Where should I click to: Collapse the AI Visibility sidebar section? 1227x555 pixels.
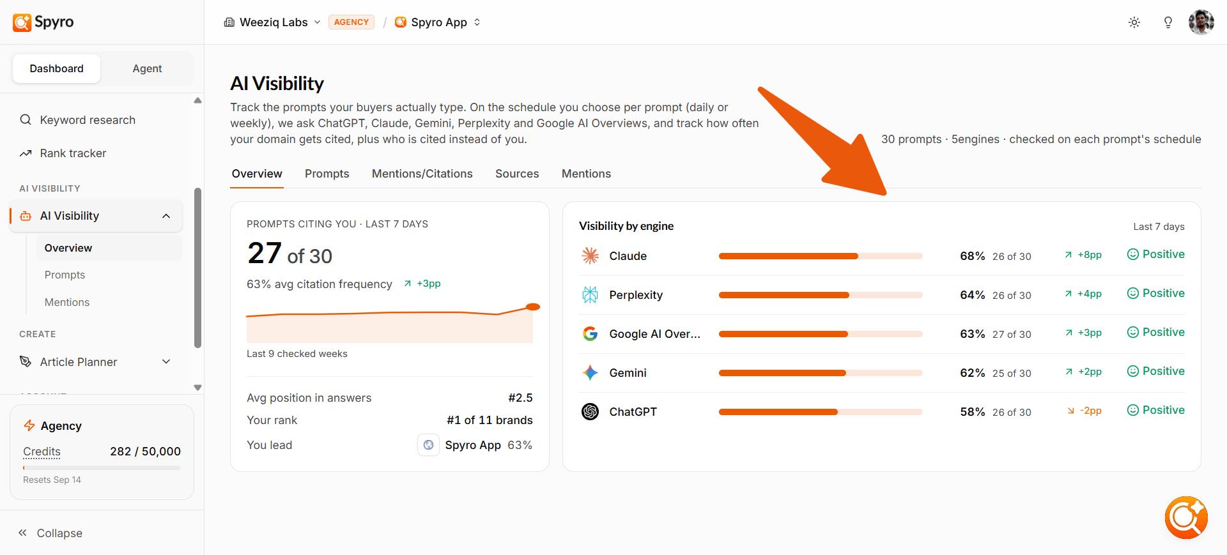pos(166,216)
